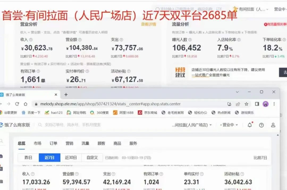Switch to 近30日 date range
287x190 pixels.
click(71, 157)
